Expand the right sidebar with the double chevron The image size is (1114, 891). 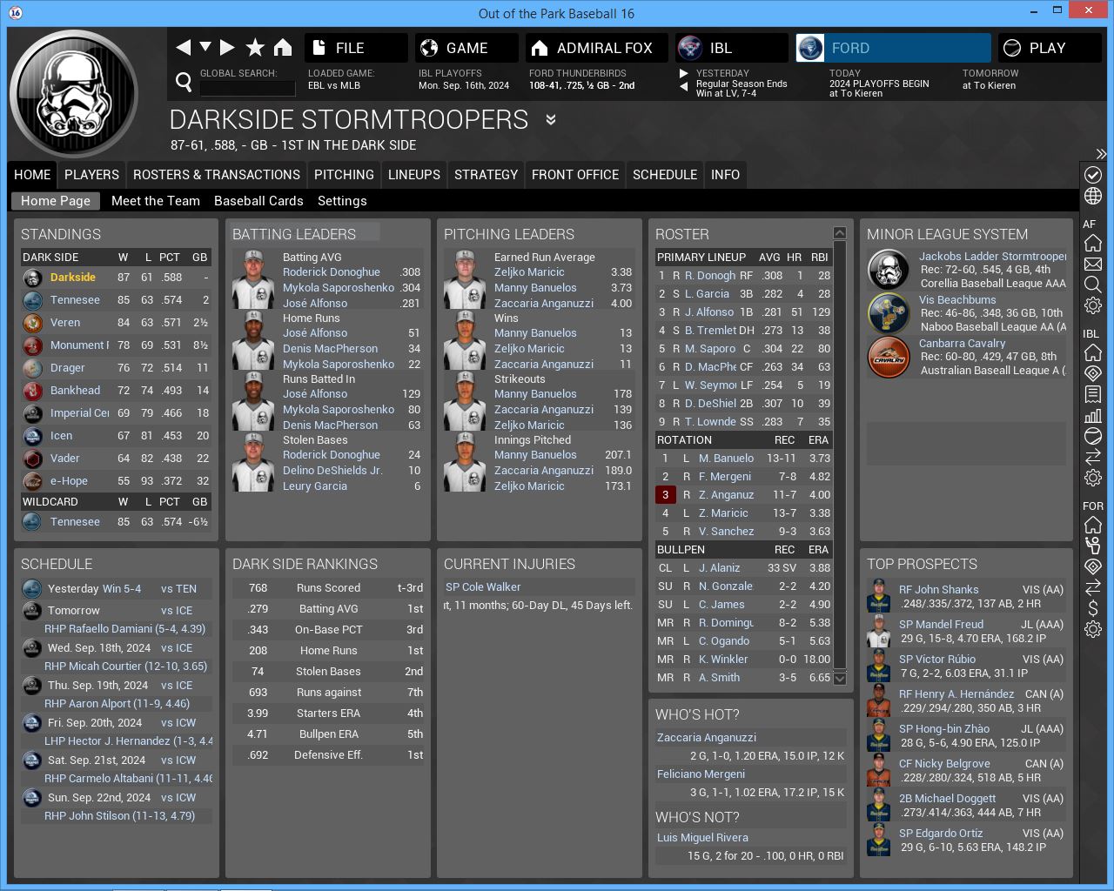pos(1101,154)
